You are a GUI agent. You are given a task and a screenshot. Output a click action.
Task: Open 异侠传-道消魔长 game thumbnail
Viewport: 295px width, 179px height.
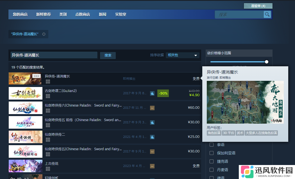point(25,79)
